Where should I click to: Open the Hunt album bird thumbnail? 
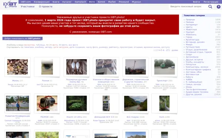click(x=165, y=103)
